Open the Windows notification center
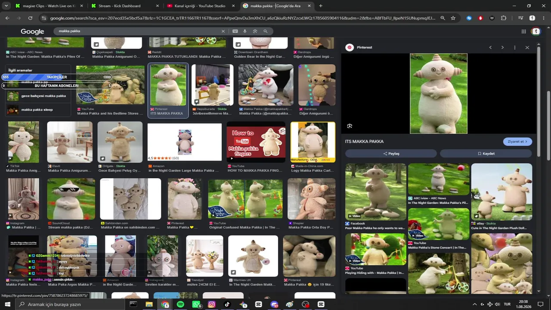Viewport: 551px width, 310px height. click(x=541, y=304)
